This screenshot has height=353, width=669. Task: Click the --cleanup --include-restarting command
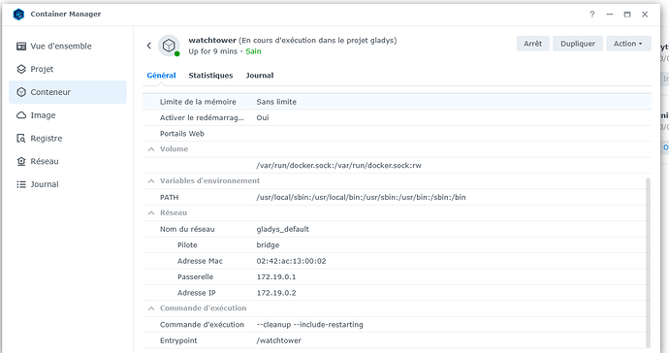tap(309, 325)
